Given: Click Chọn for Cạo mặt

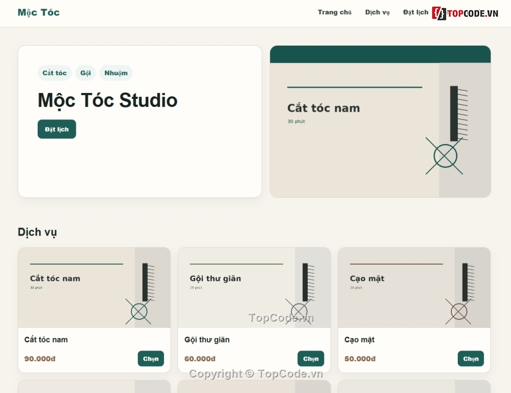Looking at the screenshot, I should (x=471, y=359).
